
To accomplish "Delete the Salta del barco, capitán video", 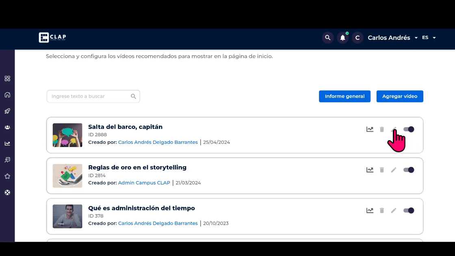I will point(382,130).
